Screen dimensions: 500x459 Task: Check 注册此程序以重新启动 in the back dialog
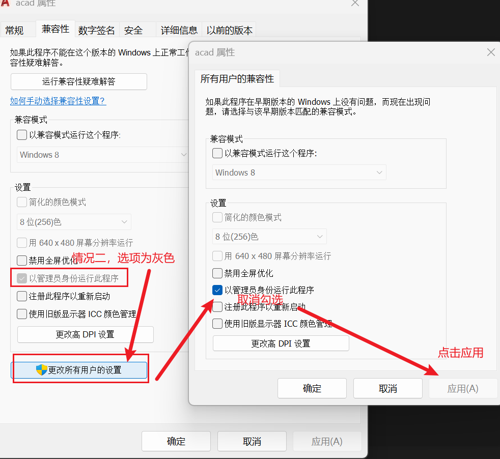point(22,296)
